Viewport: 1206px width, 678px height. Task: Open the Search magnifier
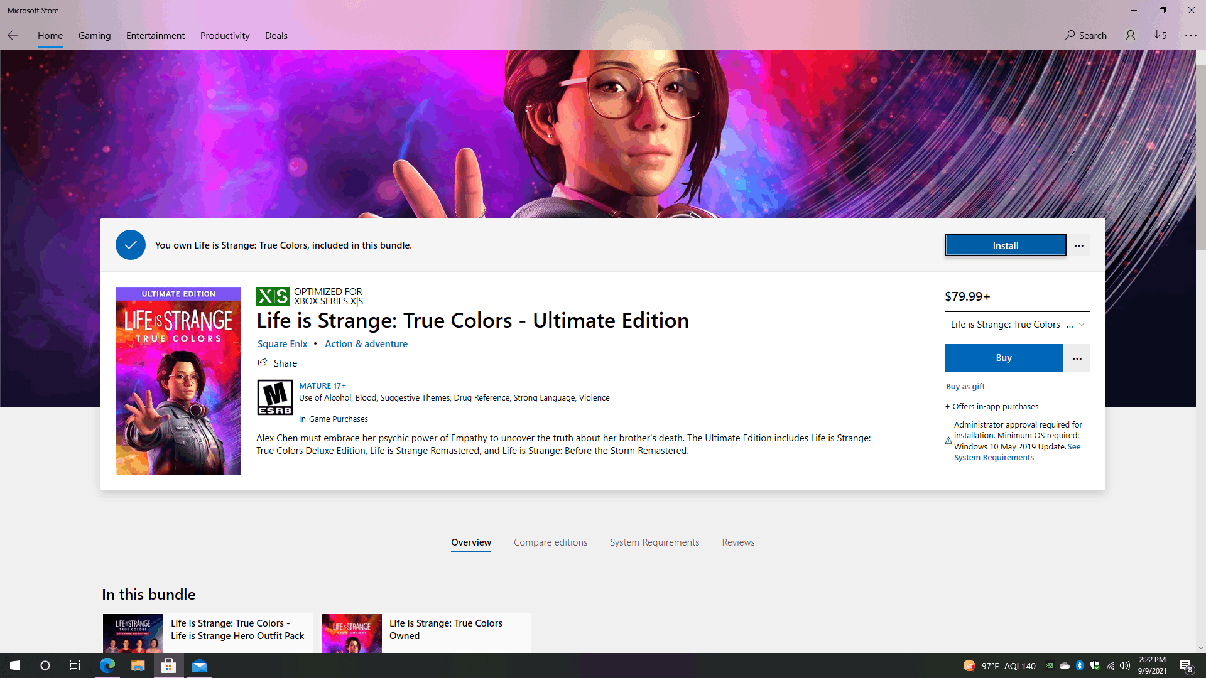1085,35
